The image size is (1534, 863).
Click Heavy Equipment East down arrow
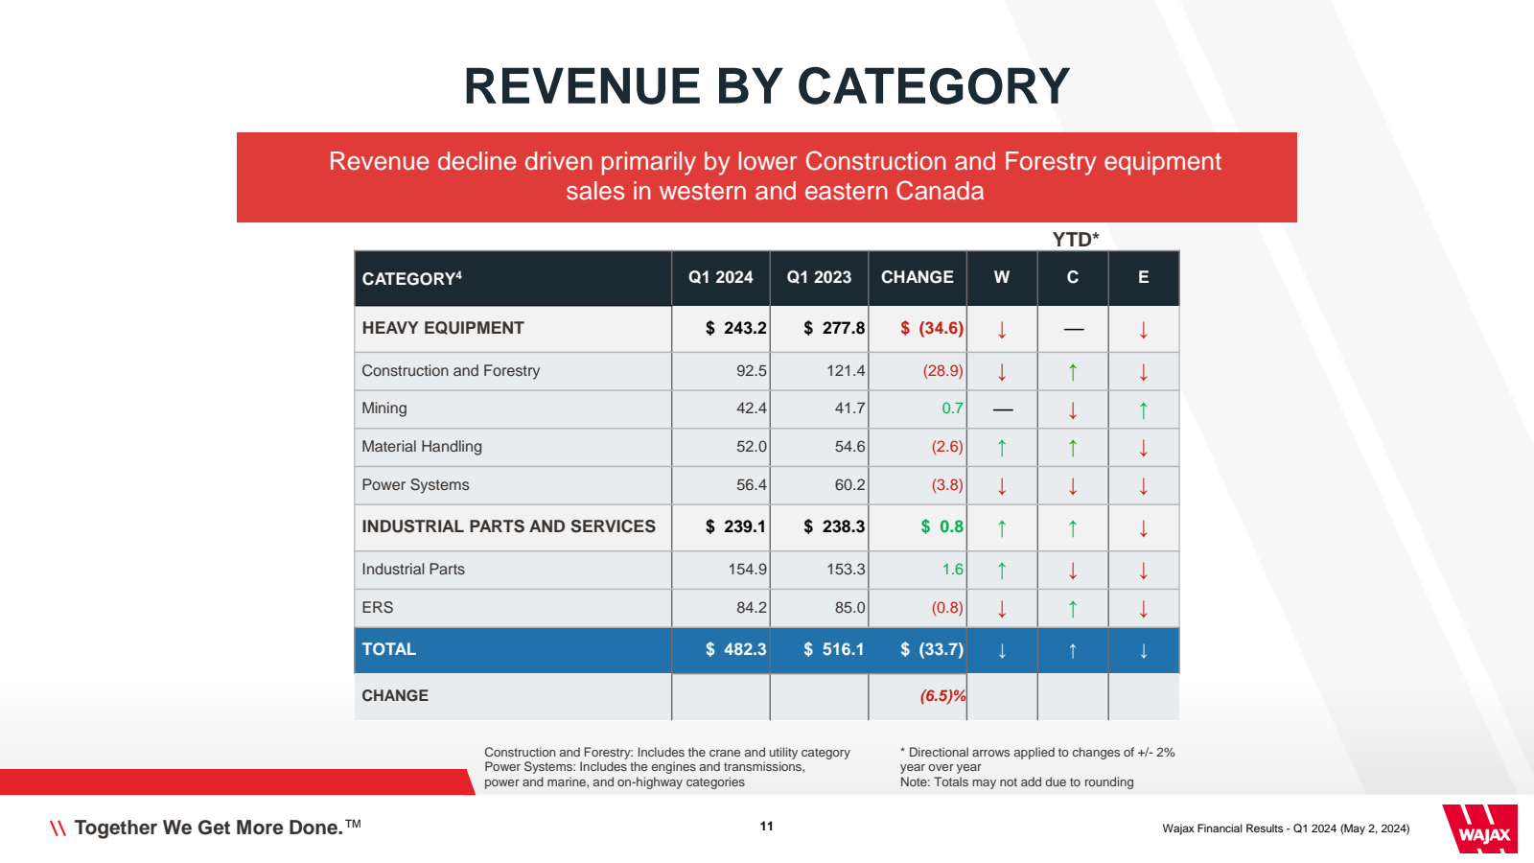1144,330
